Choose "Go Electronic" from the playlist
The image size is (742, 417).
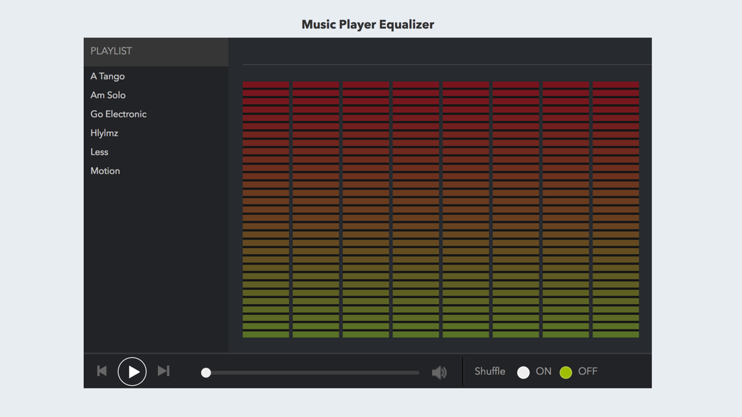[118, 114]
